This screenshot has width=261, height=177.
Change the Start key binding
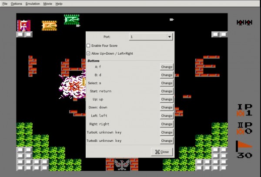click(x=167, y=92)
